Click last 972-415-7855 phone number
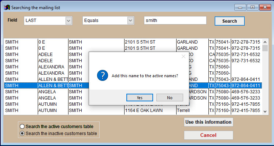 click(x=246, y=111)
